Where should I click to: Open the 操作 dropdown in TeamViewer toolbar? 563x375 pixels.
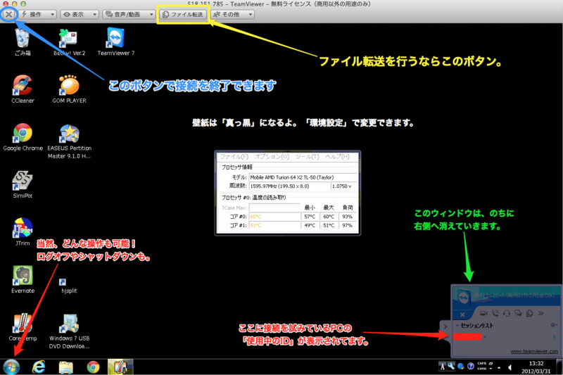38,14
